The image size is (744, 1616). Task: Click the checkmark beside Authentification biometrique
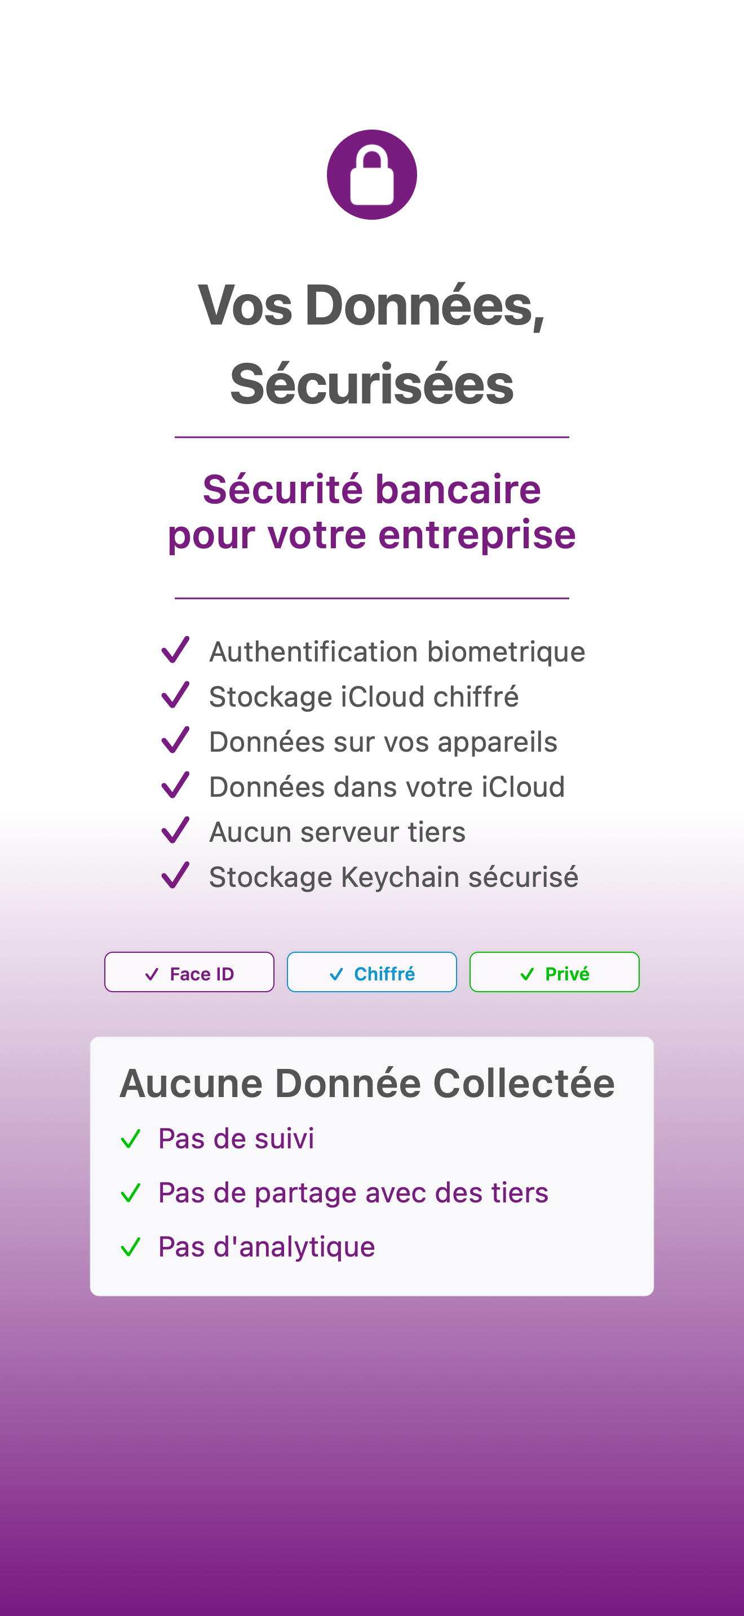(175, 650)
